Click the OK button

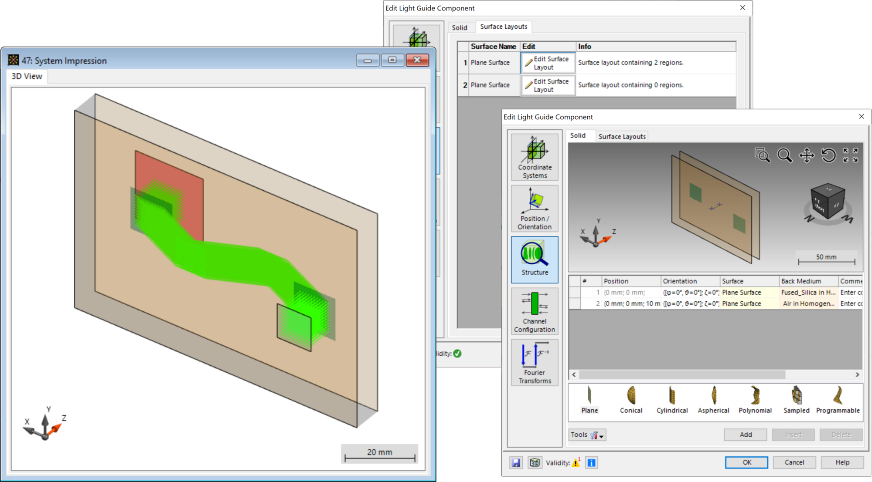[746, 462]
